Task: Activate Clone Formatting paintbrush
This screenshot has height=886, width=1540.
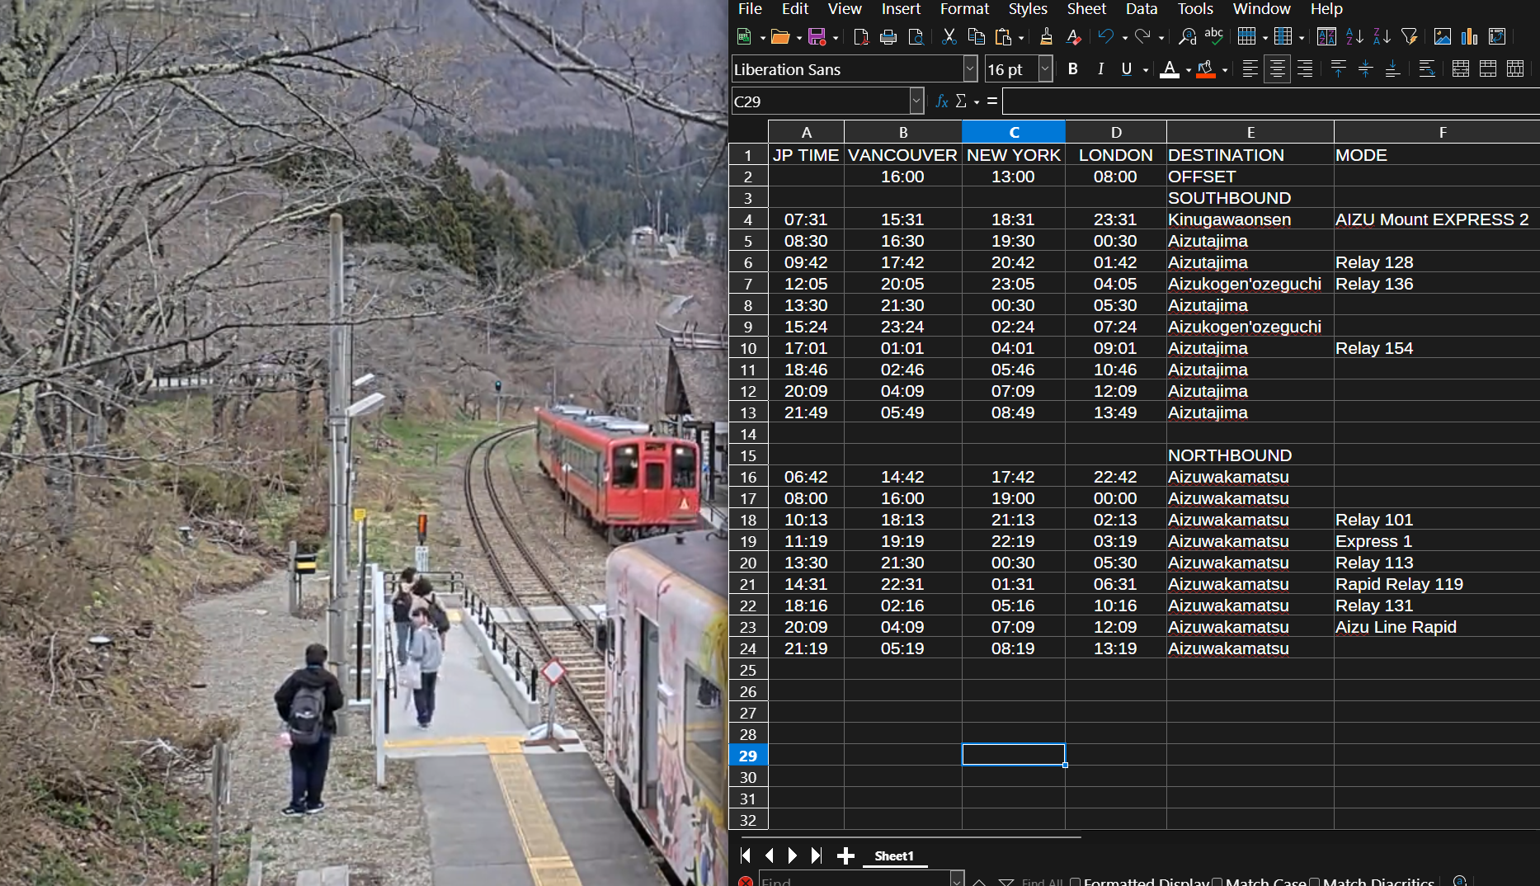Action: 1046,36
